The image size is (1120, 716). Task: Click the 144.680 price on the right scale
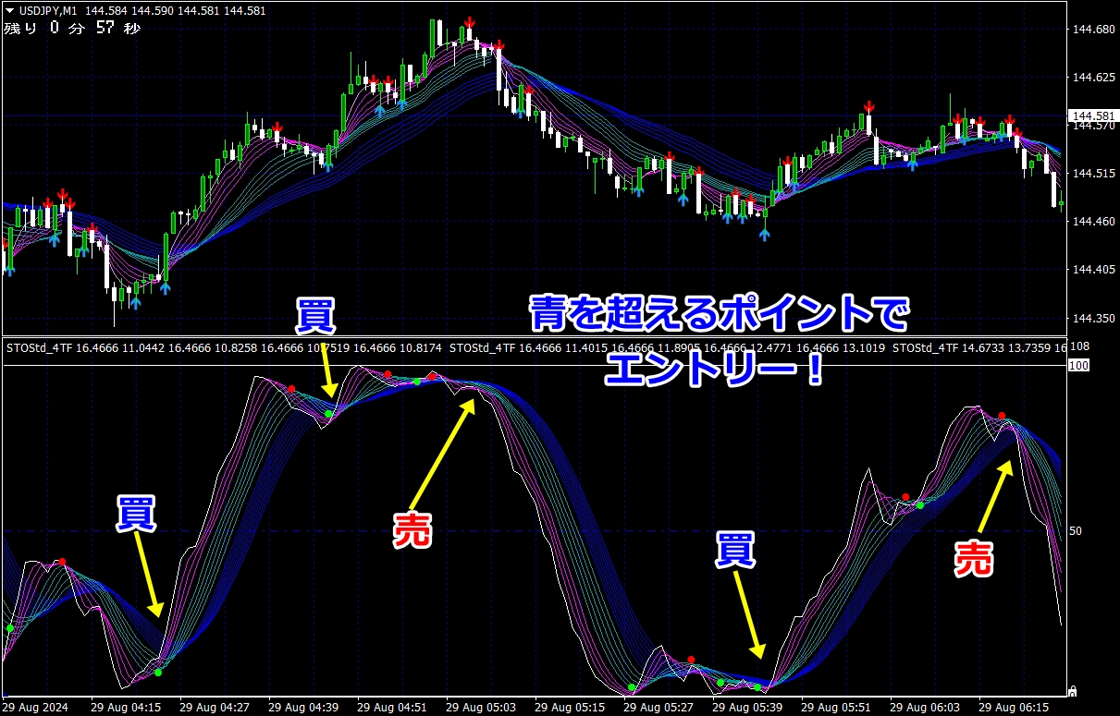1091,30
